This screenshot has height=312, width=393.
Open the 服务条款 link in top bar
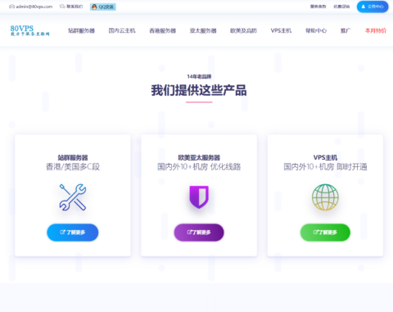click(x=318, y=7)
